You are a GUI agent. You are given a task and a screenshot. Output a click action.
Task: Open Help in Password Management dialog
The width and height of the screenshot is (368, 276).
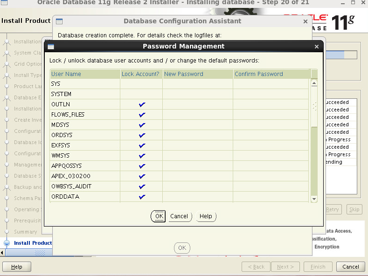click(x=206, y=216)
